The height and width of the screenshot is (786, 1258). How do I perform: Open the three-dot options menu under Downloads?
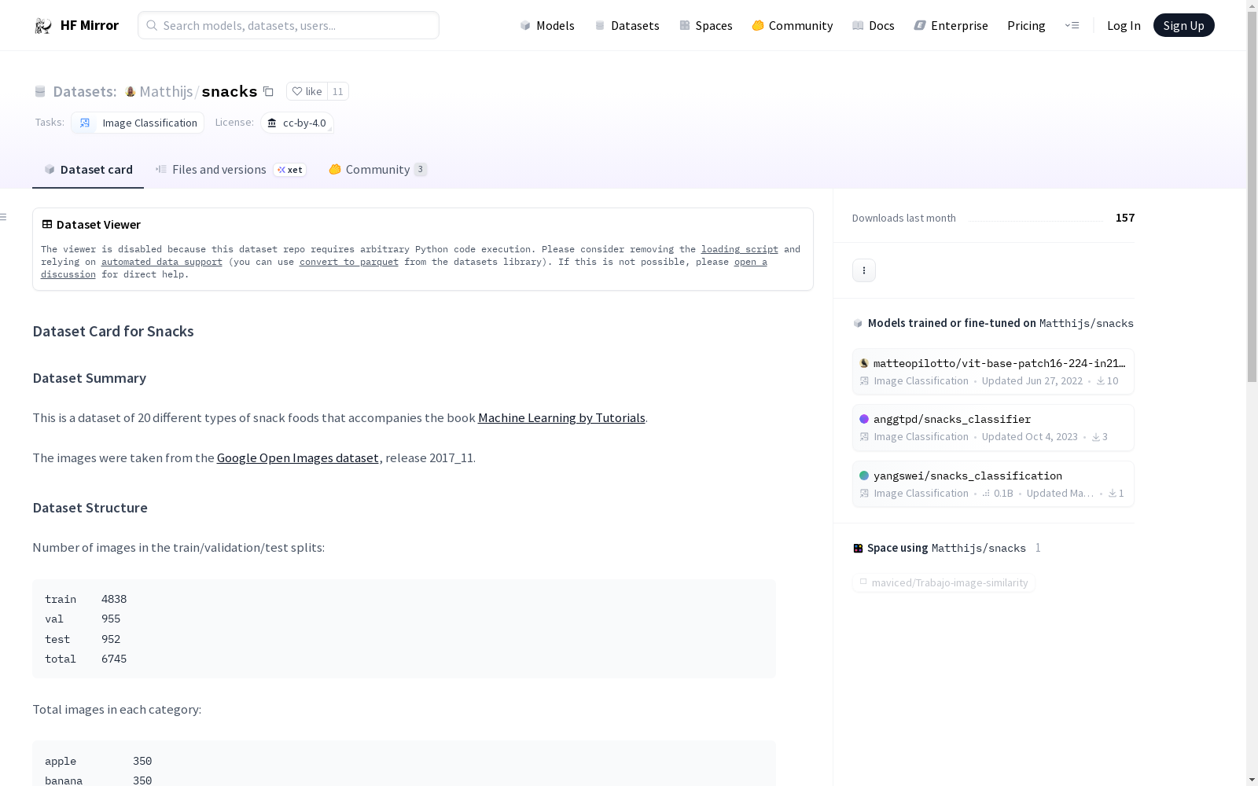point(864,270)
